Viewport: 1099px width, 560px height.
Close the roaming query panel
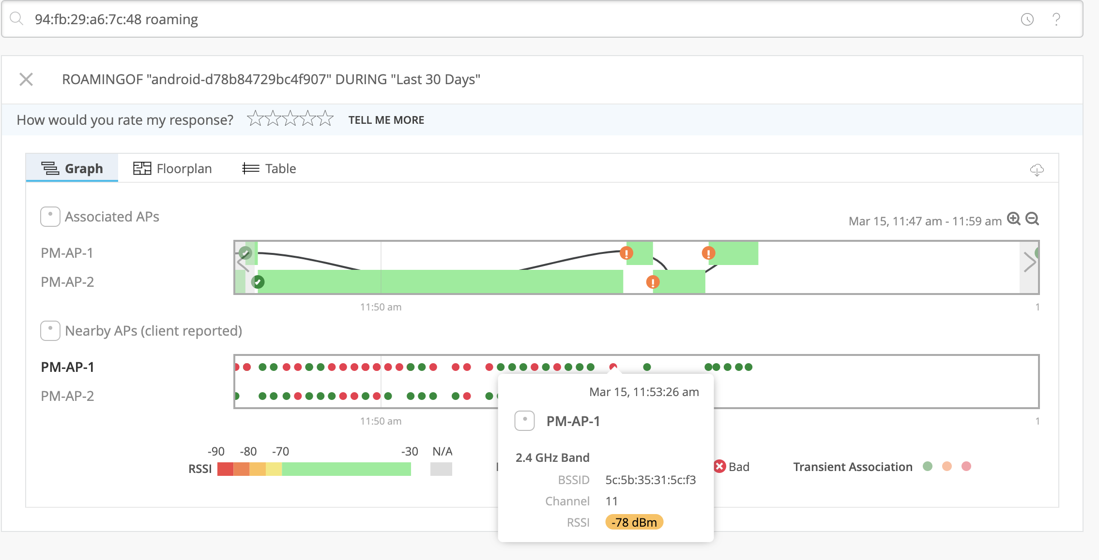(26, 79)
